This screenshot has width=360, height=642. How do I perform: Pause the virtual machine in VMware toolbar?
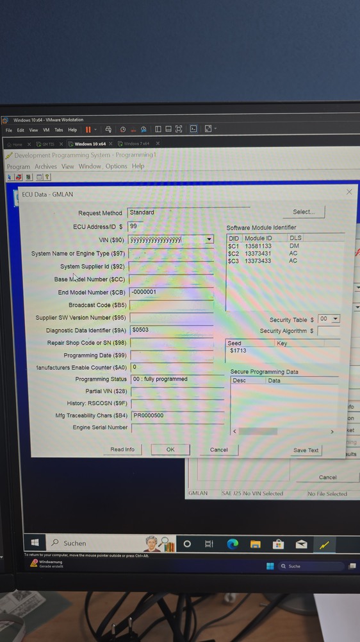click(88, 130)
